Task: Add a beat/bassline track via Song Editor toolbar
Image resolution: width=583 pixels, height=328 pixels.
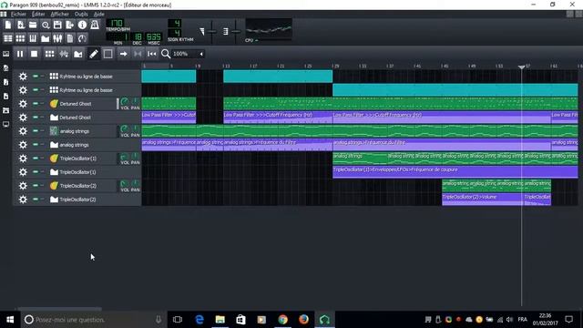Action: click(x=49, y=54)
